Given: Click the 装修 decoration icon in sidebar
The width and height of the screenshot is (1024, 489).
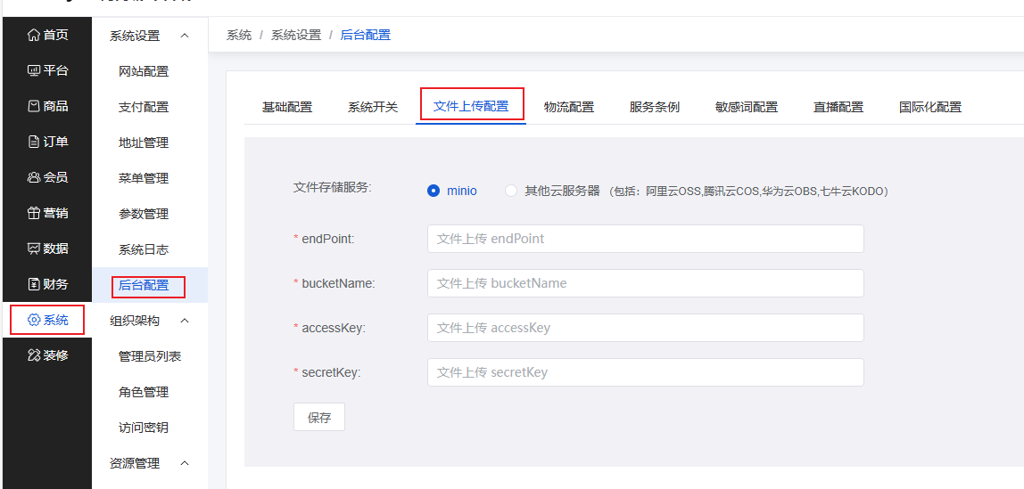Looking at the screenshot, I should click(34, 355).
